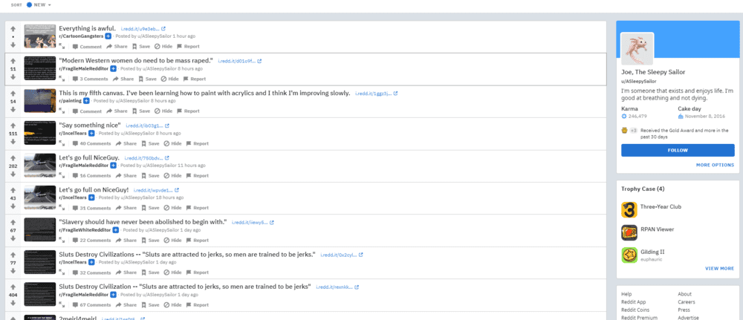
Task: Select the Gilding II trophy icon
Action: click(x=629, y=255)
